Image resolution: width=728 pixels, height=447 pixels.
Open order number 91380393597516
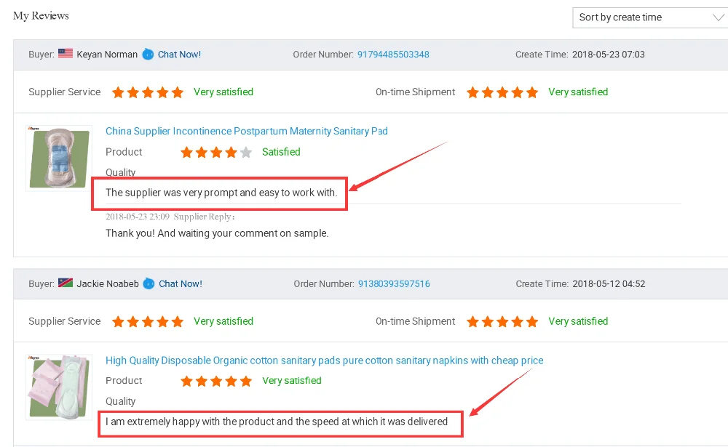pyautogui.click(x=394, y=283)
